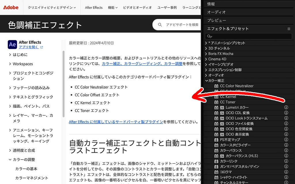Select the ガンマ/ペデスタル/ゲイン effect
The width and height of the screenshot is (295, 184).
(x=239, y=166)
